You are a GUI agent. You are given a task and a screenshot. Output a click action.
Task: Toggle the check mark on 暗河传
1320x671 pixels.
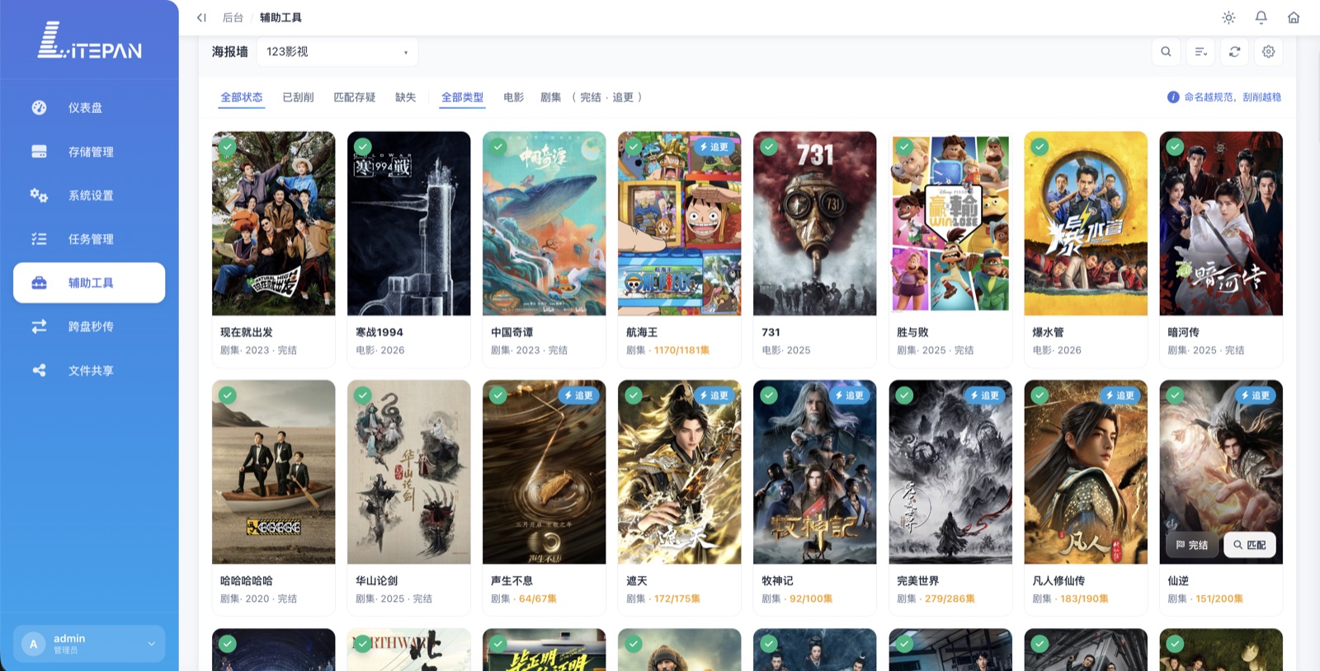pyautogui.click(x=1175, y=147)
